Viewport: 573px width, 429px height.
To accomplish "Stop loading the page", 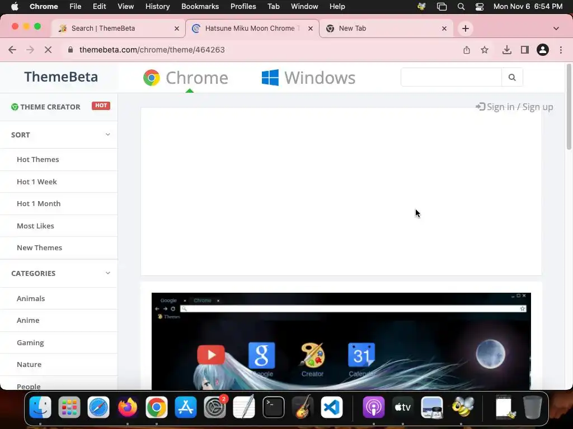I will click(x=48, y=50).
